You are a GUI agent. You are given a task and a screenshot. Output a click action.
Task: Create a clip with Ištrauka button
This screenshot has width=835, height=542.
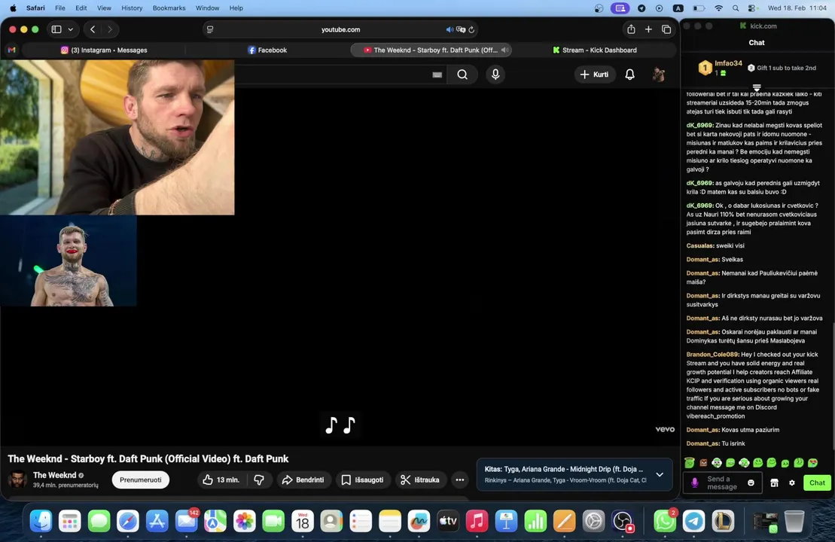(420, 480)
